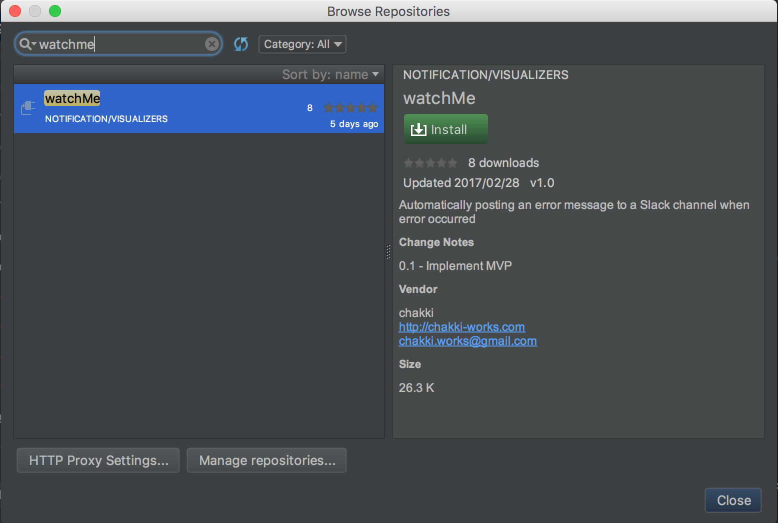Viewport: 778px width, 523px height.
Task: Click NOTIFICATION/VISUALIZERS category in the watchMe row
Action: tap(106, 119)
